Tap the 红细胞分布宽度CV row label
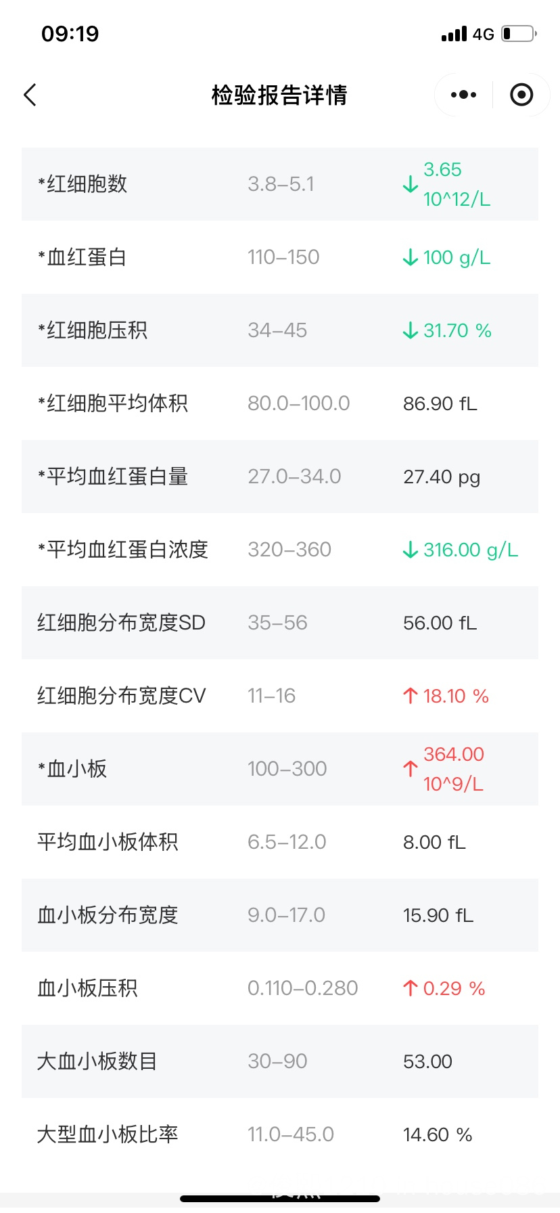560x1213 pixels. tap(122, 696)
